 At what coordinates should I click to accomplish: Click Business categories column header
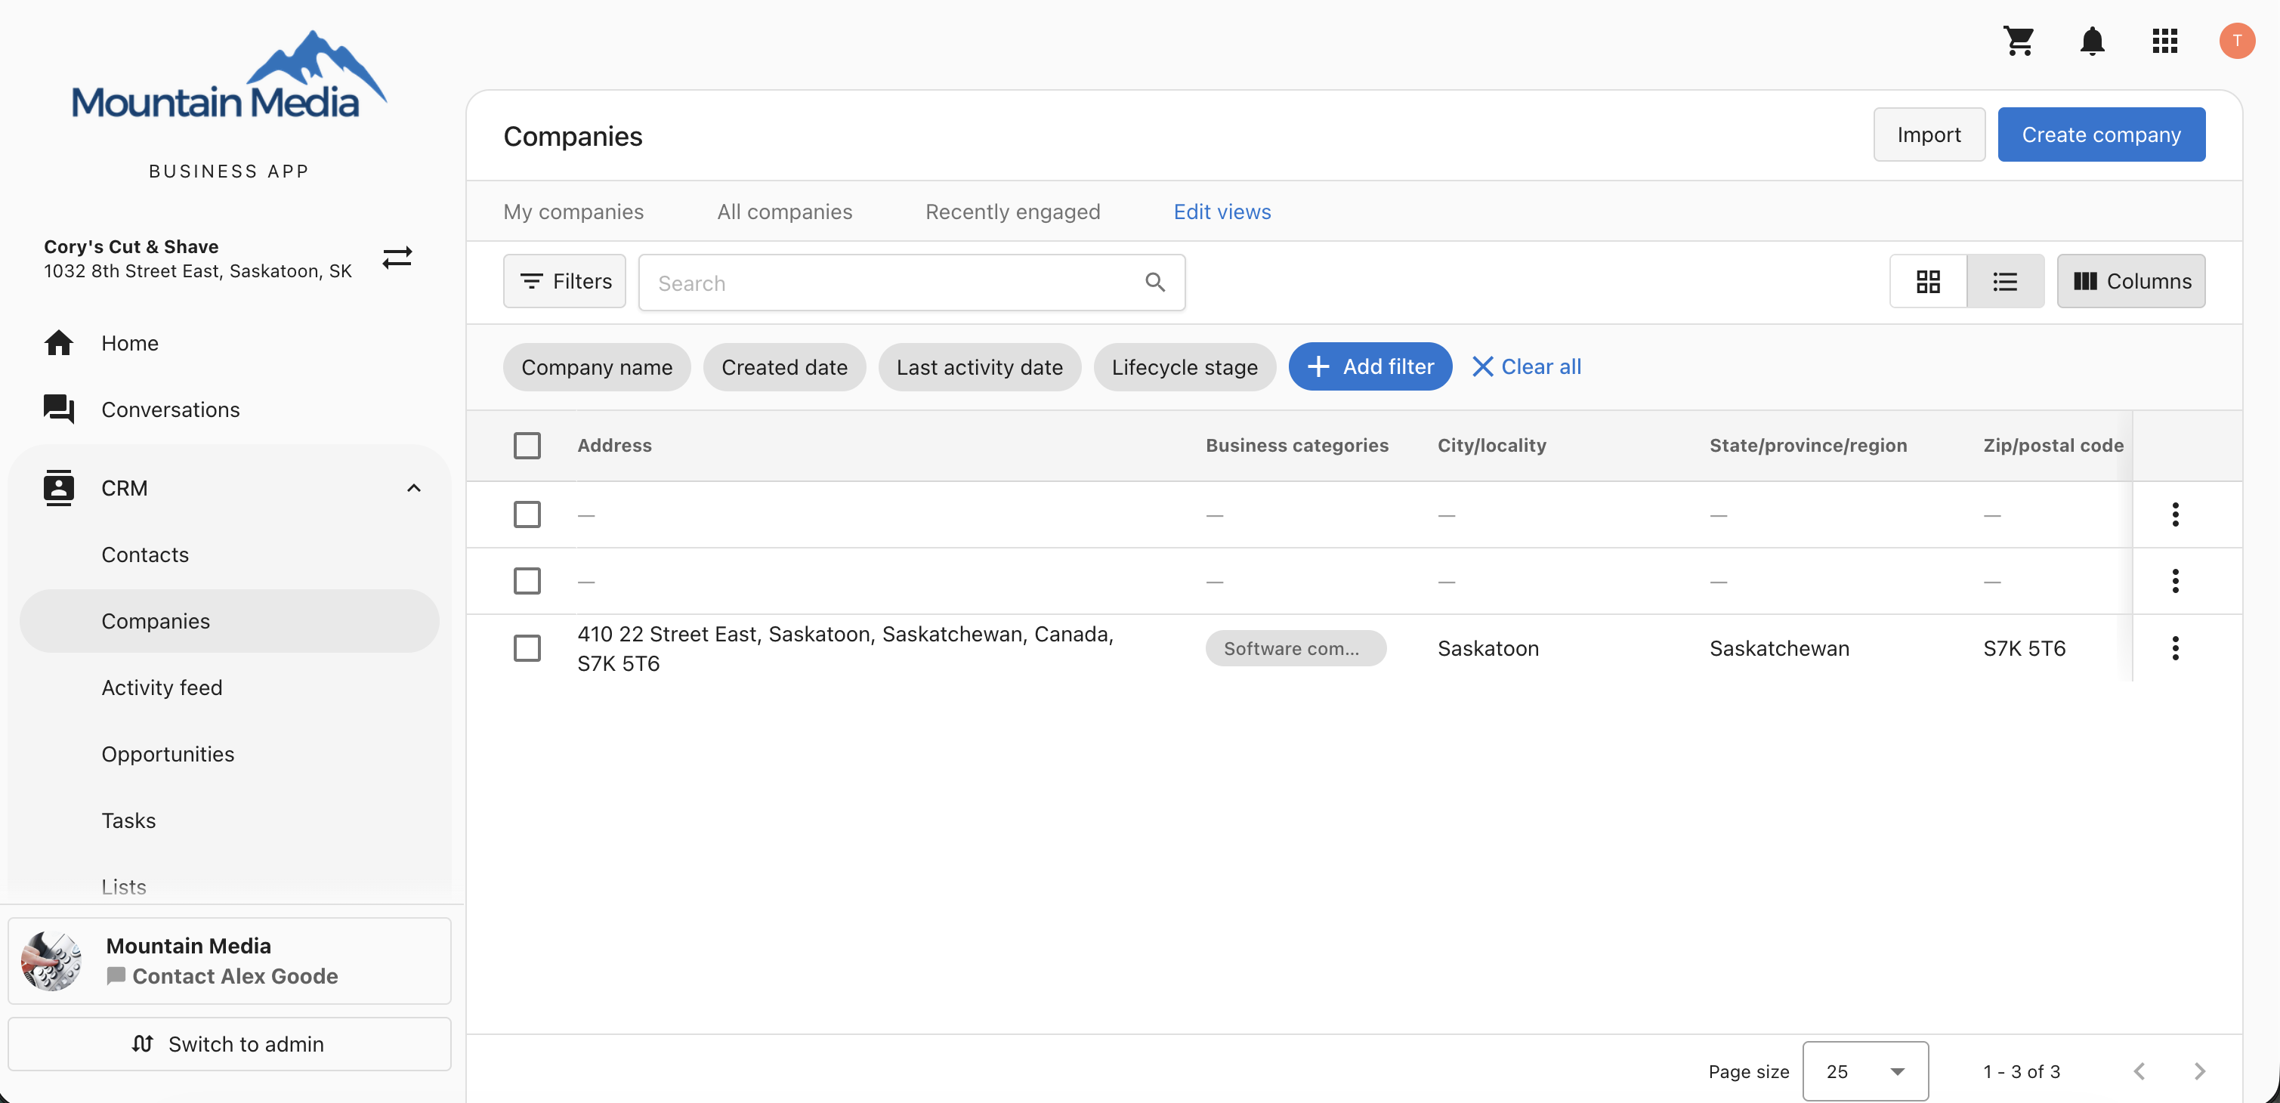[1296, 445]
